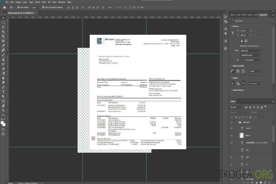Image resolution: width=276 pixels, height=184 pixels.
Task: Toggle the layer filter on/off switch
Action: point(265,107)
